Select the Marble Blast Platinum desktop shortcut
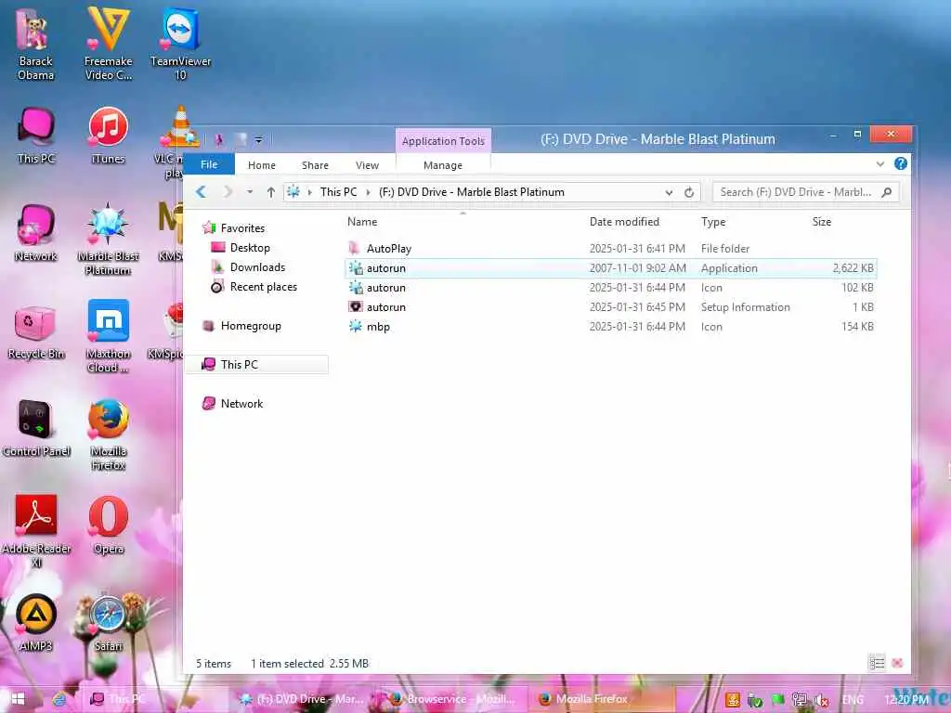Screen dimensions: 951x713 108,239
